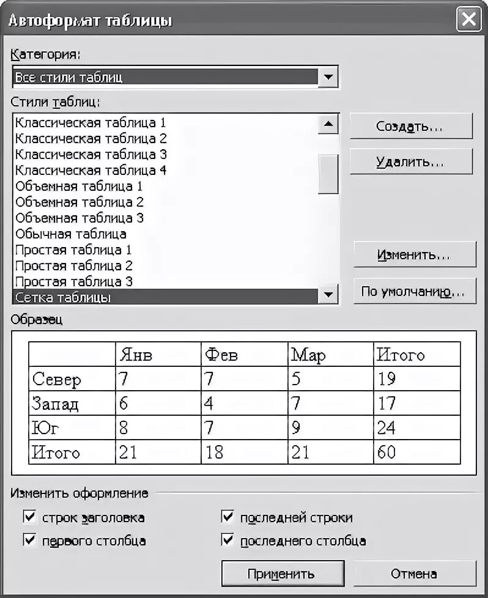Open the Изменить style dialog

(415, 254)
